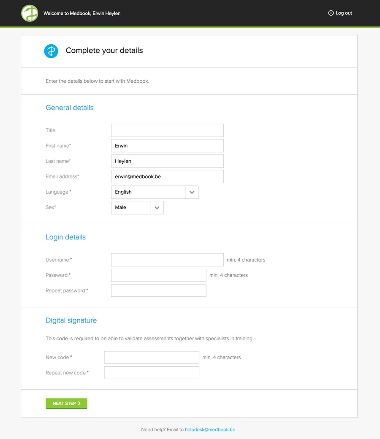Click the blue Medbook icon beside heading

coord(51,51)
